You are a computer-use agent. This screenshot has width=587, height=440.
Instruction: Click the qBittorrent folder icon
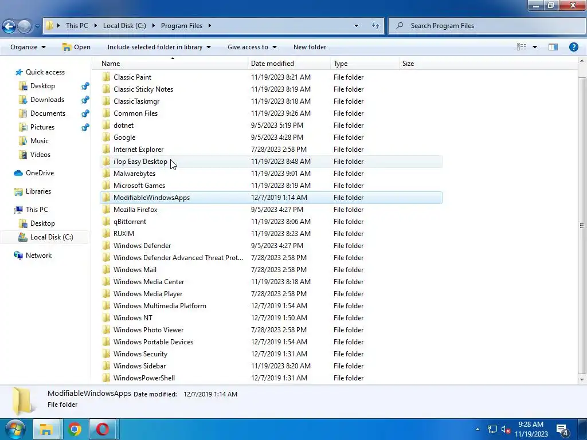(x=106, y=222)
